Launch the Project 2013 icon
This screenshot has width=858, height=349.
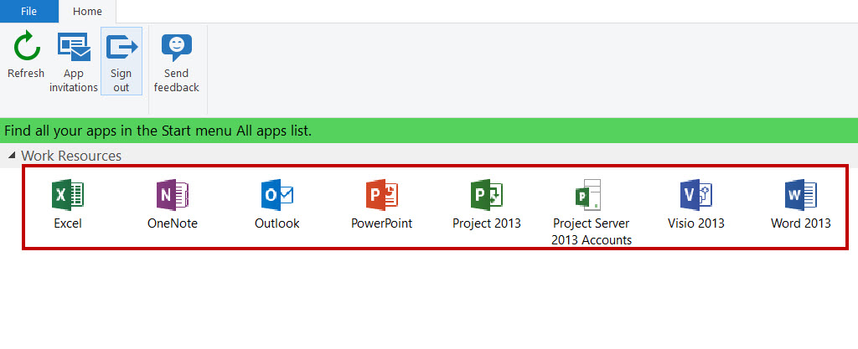coord(487,195)
